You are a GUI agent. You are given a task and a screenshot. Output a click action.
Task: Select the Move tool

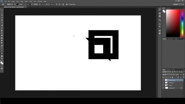2,10
